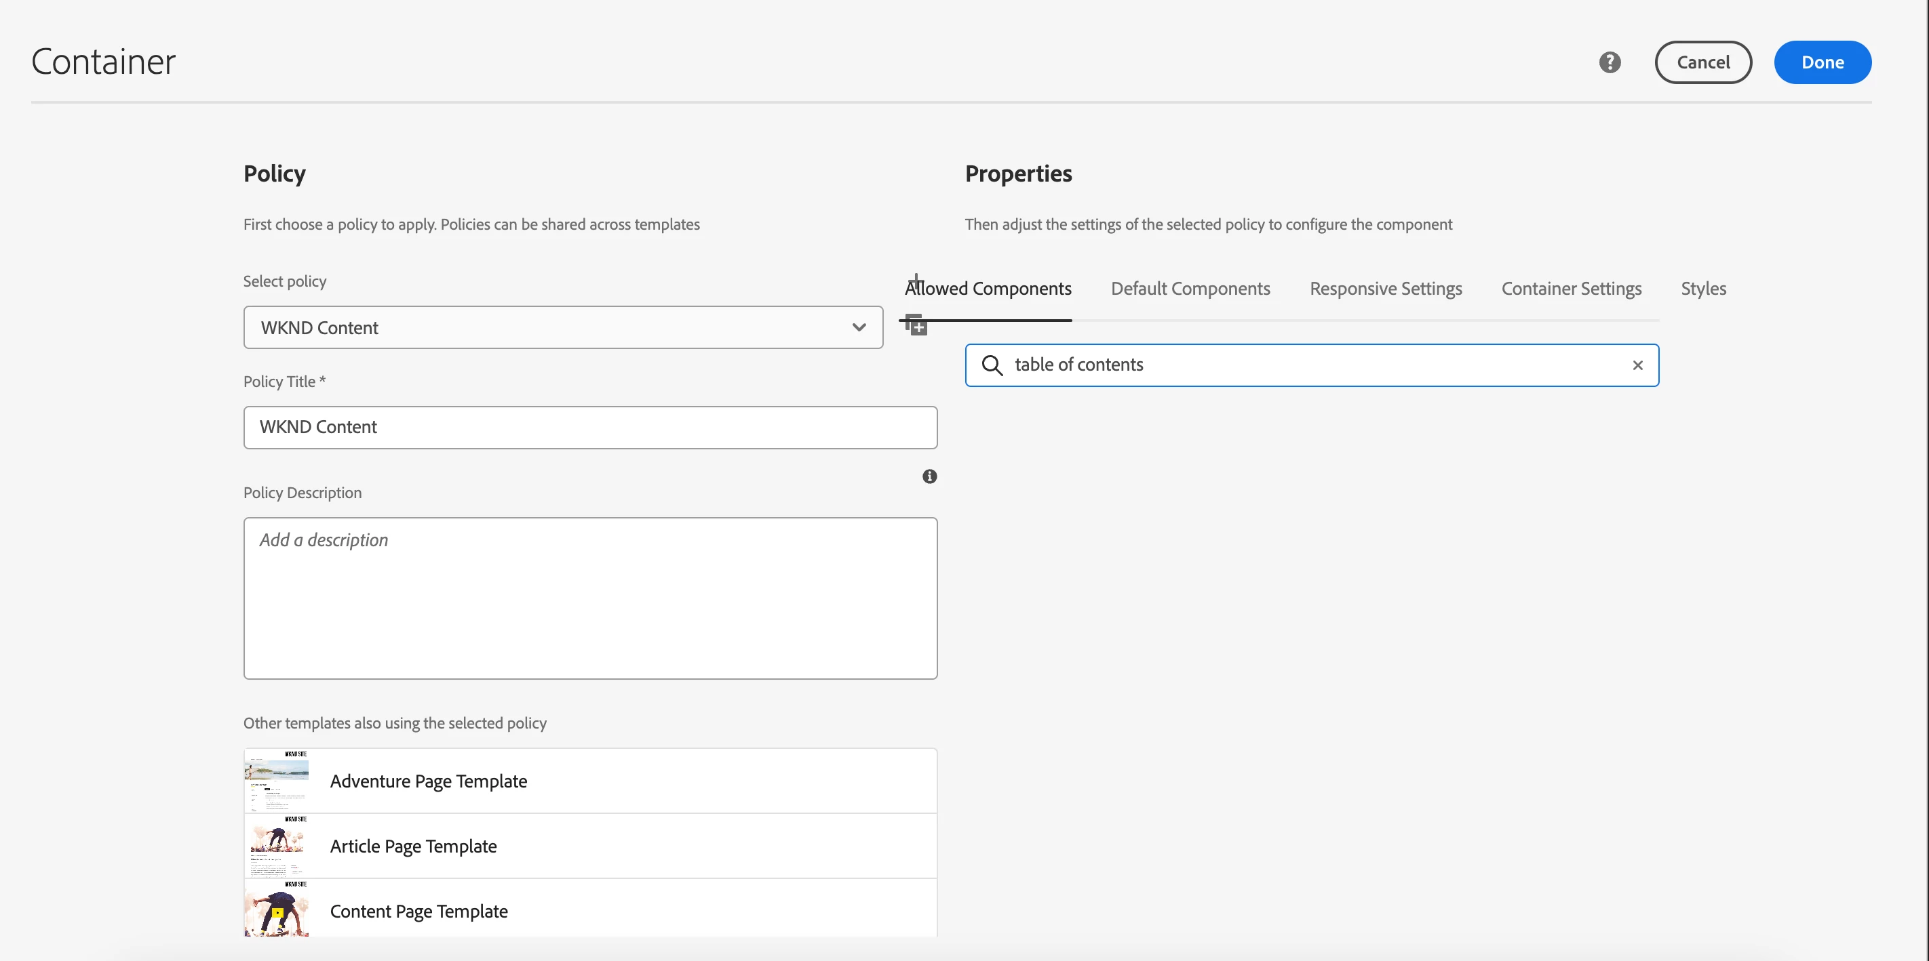The height and width of the screenshot is (961, 1929).
Task: Click the help question mark icon
Action: coord(1610,62)
